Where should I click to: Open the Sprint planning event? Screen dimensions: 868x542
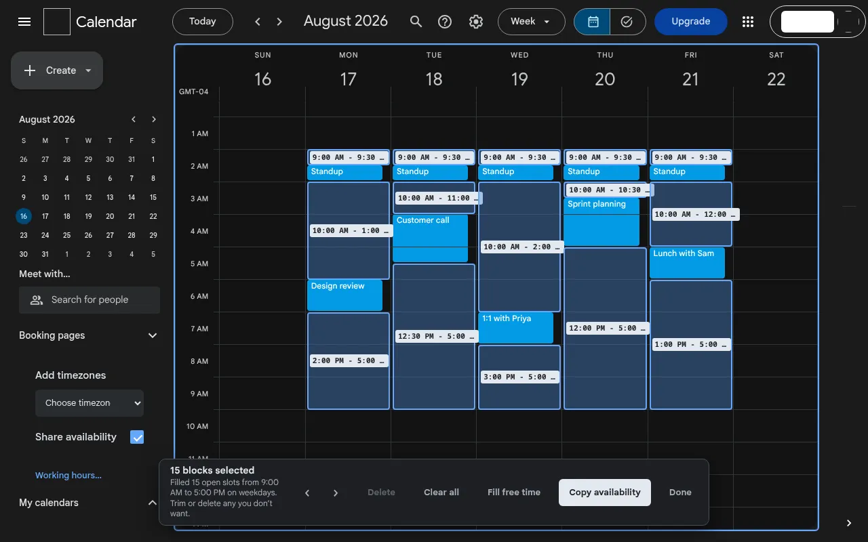pyautogui.click(x=601, y=222)
